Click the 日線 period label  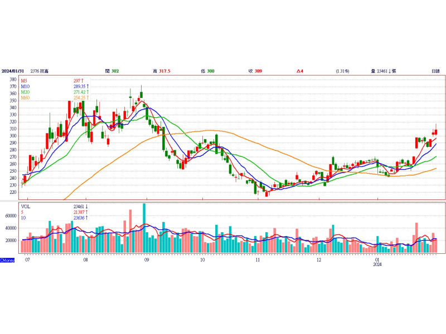435,71
